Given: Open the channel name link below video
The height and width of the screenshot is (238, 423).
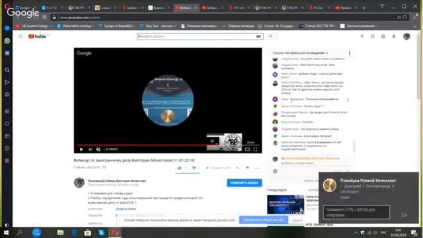Looking at the screenshot, I should click(x=117, y=180).
